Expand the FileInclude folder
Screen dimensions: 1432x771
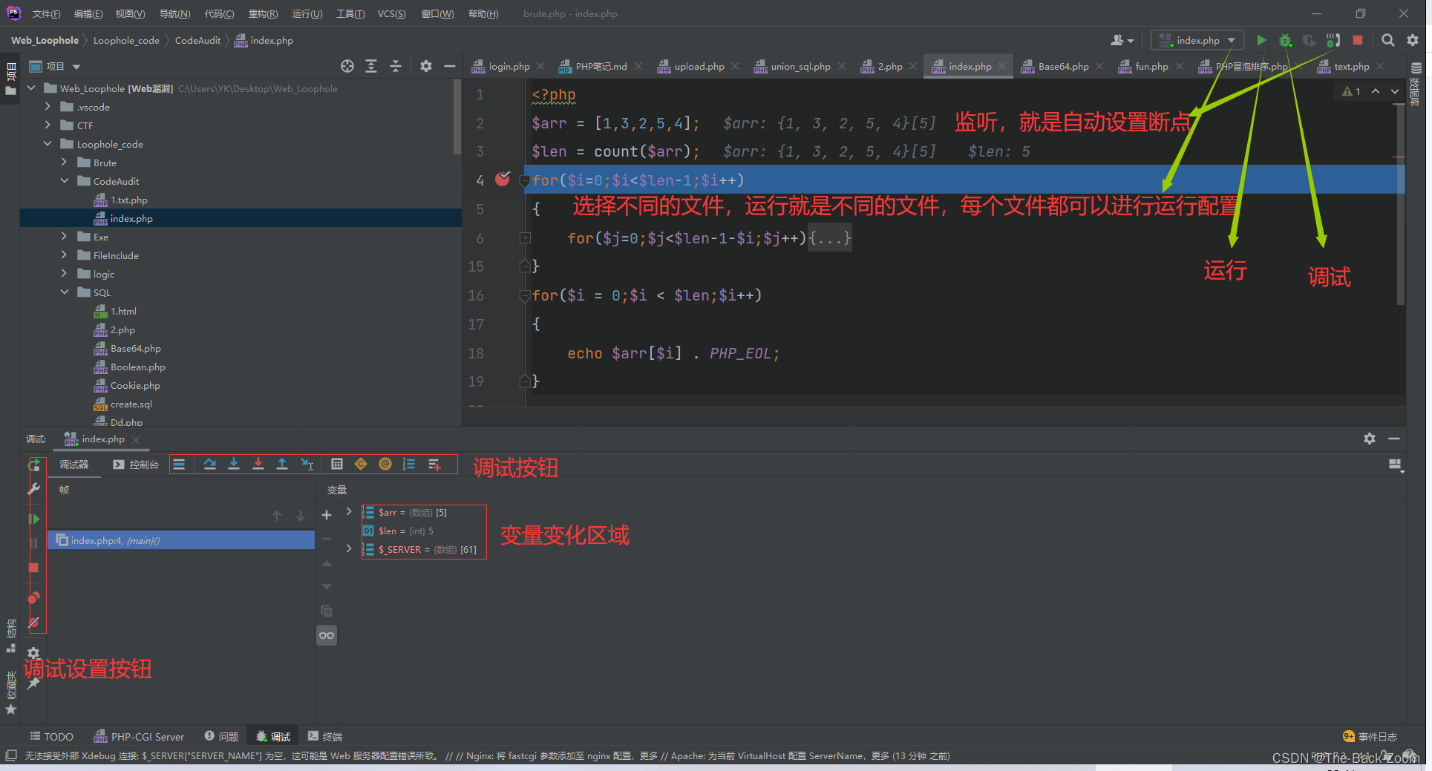(65, 255)
